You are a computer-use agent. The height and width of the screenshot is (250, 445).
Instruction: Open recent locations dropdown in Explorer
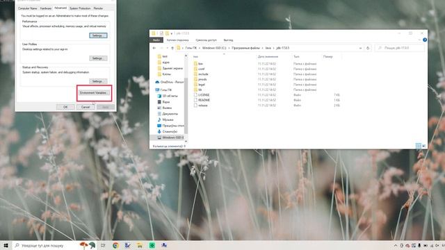click(167, 48)
